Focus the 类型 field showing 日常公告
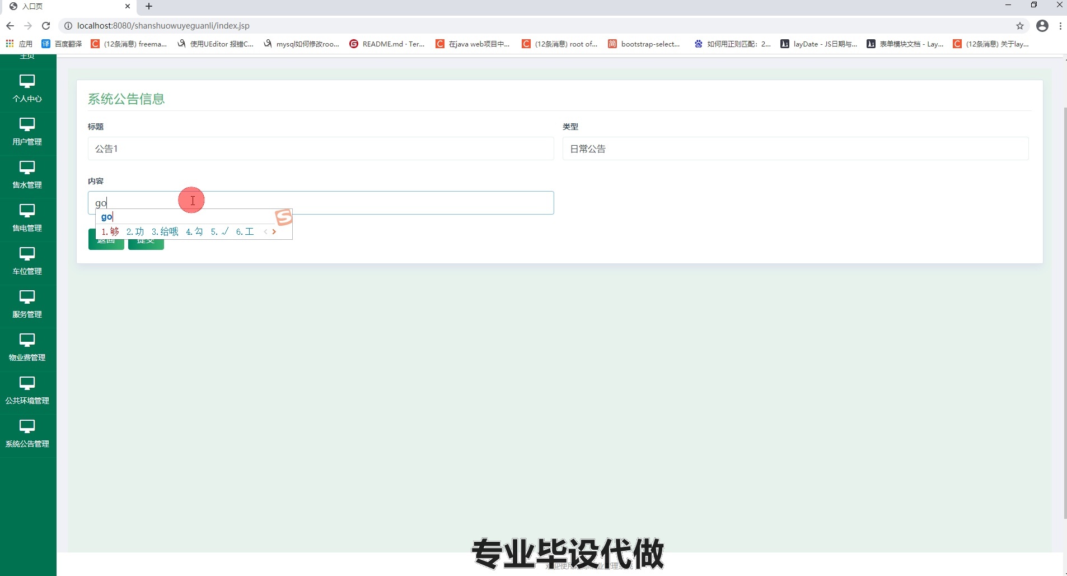The height and width of the screenshot is (576, 1067). (x=795, y=148)
